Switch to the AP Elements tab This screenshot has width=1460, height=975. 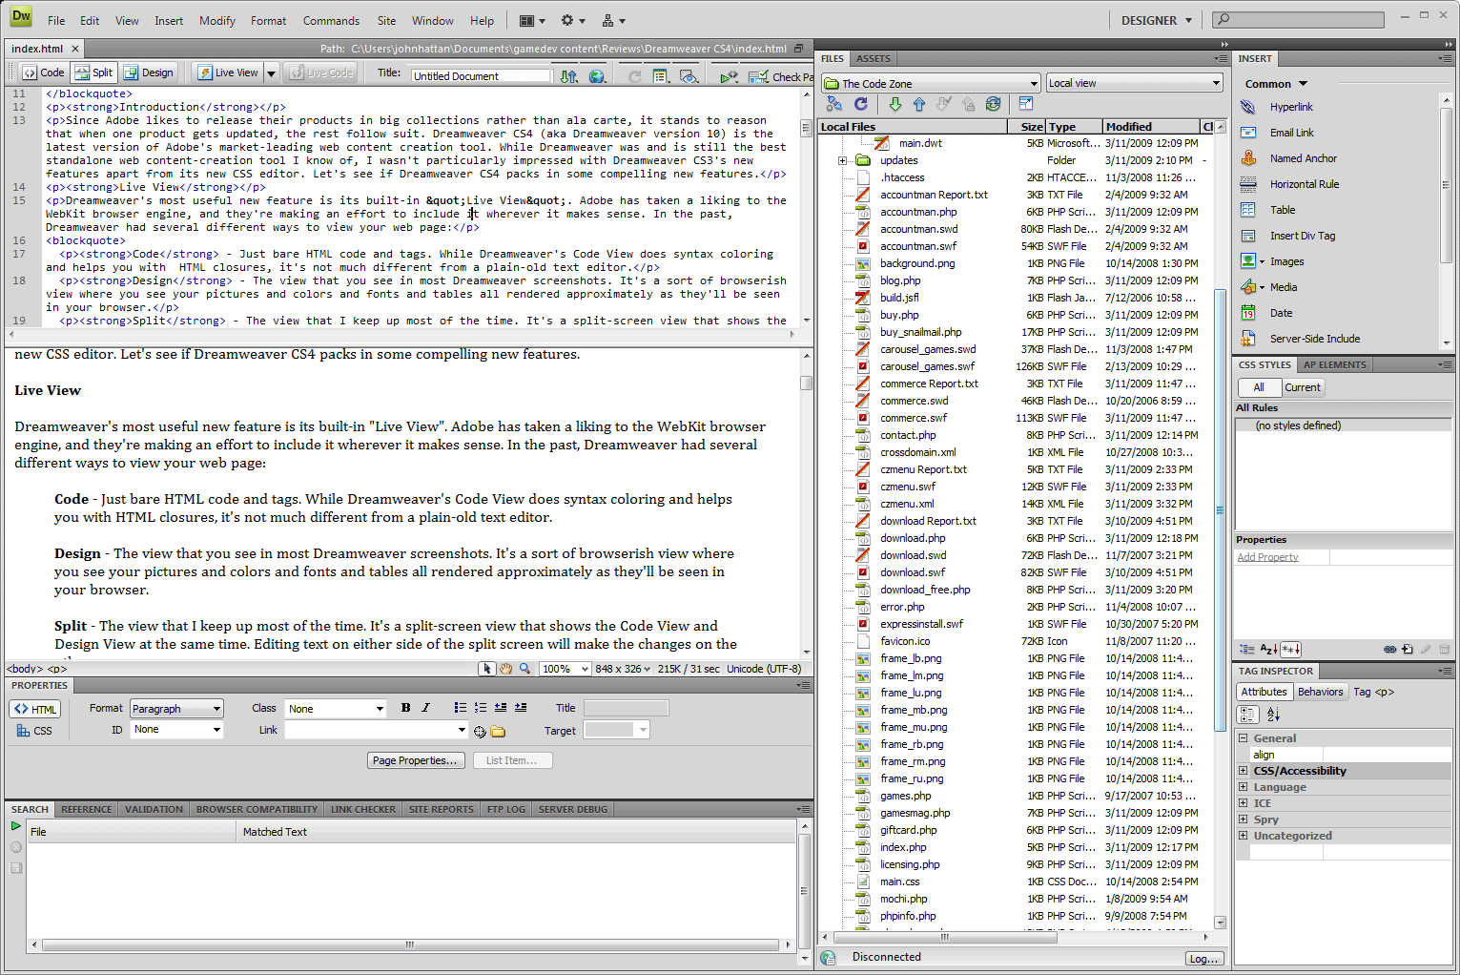(1334, 364)
